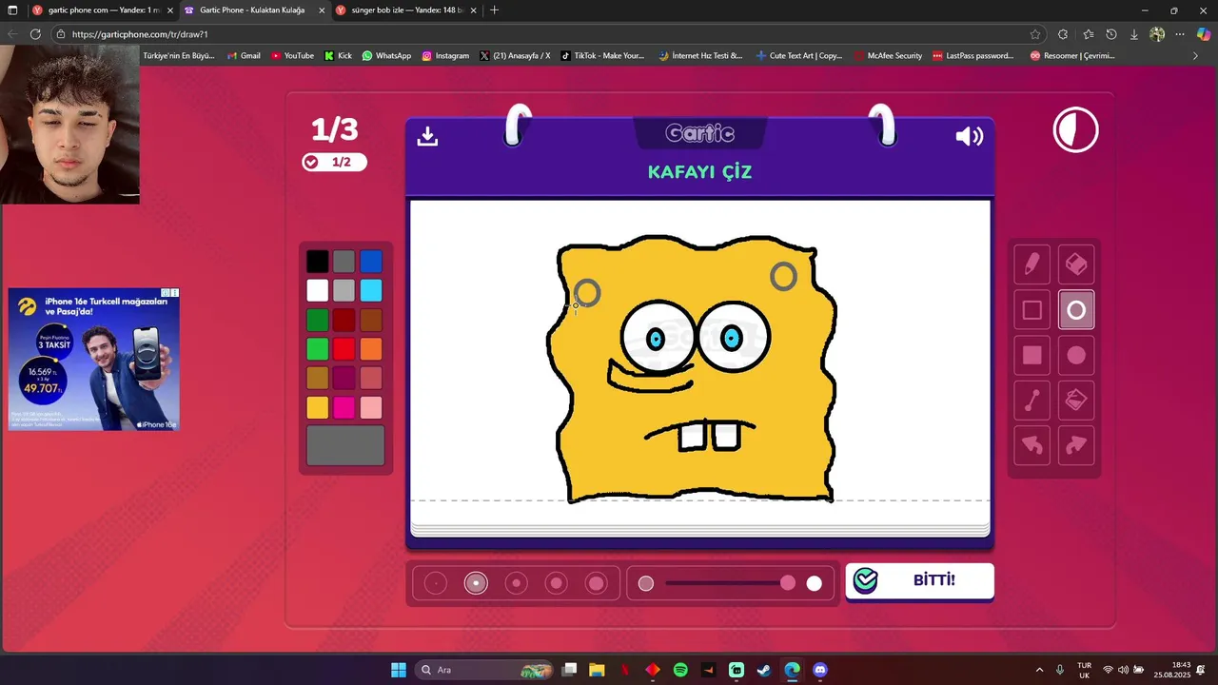Choose the cyan color swatch

371,290
